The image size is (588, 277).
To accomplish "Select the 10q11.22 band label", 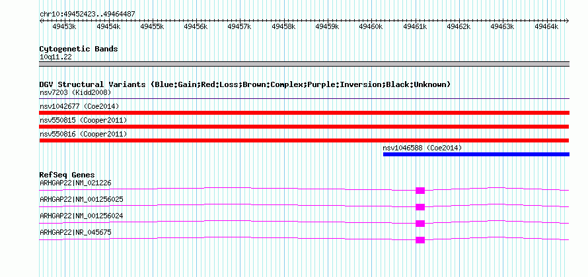I will (x=55, y=57).
